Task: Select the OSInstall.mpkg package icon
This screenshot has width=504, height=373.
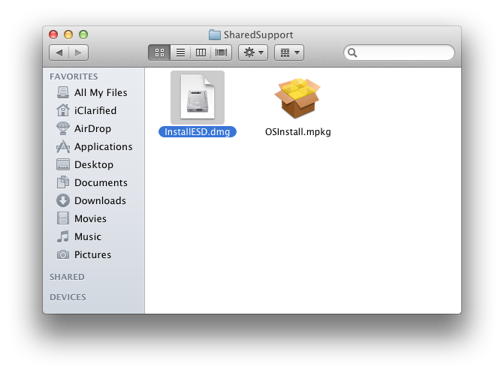Action: pyautogui.click(x=297, y=98)
